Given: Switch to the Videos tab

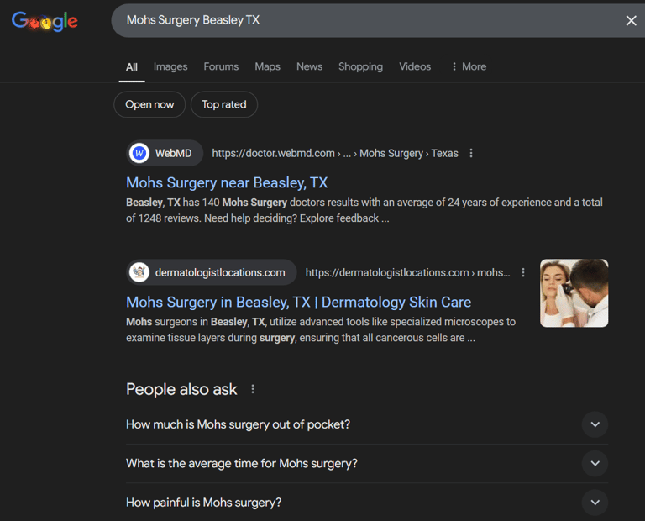Looking at the screenshot, I should tap(415, 66).
